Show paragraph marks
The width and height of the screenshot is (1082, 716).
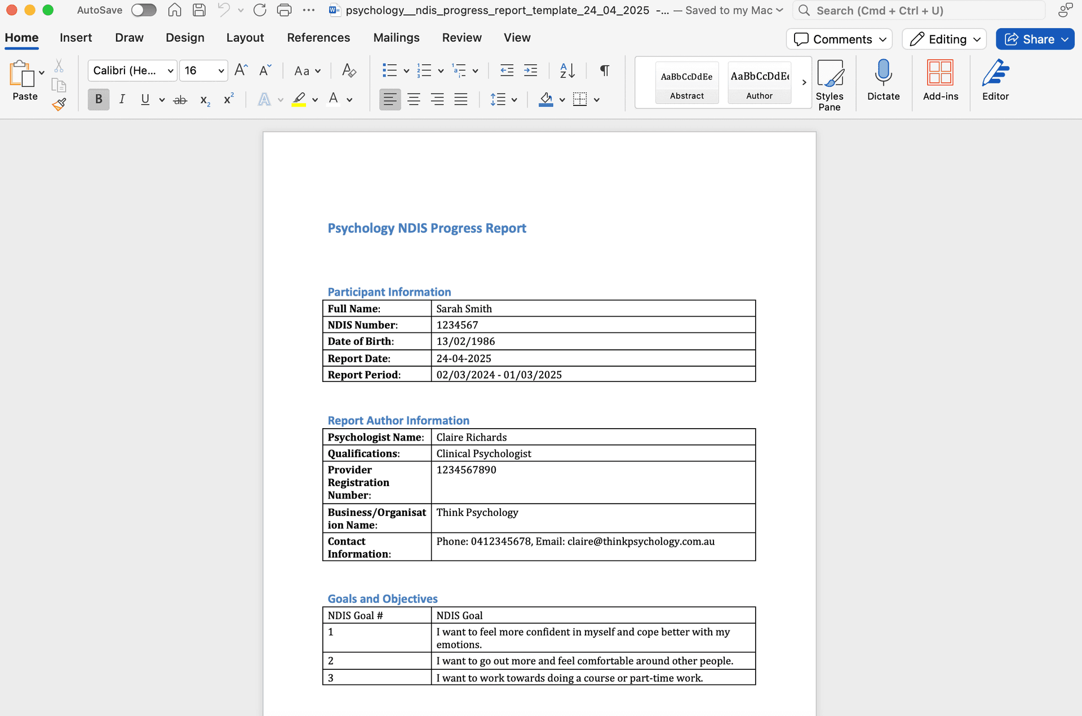(604, 70)
